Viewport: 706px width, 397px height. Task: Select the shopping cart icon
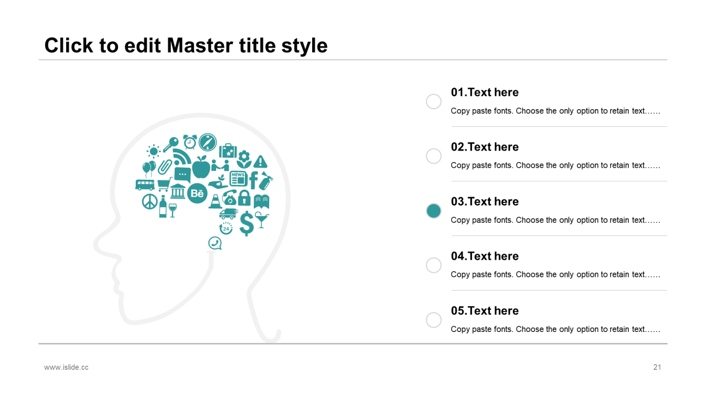point(164,184)
